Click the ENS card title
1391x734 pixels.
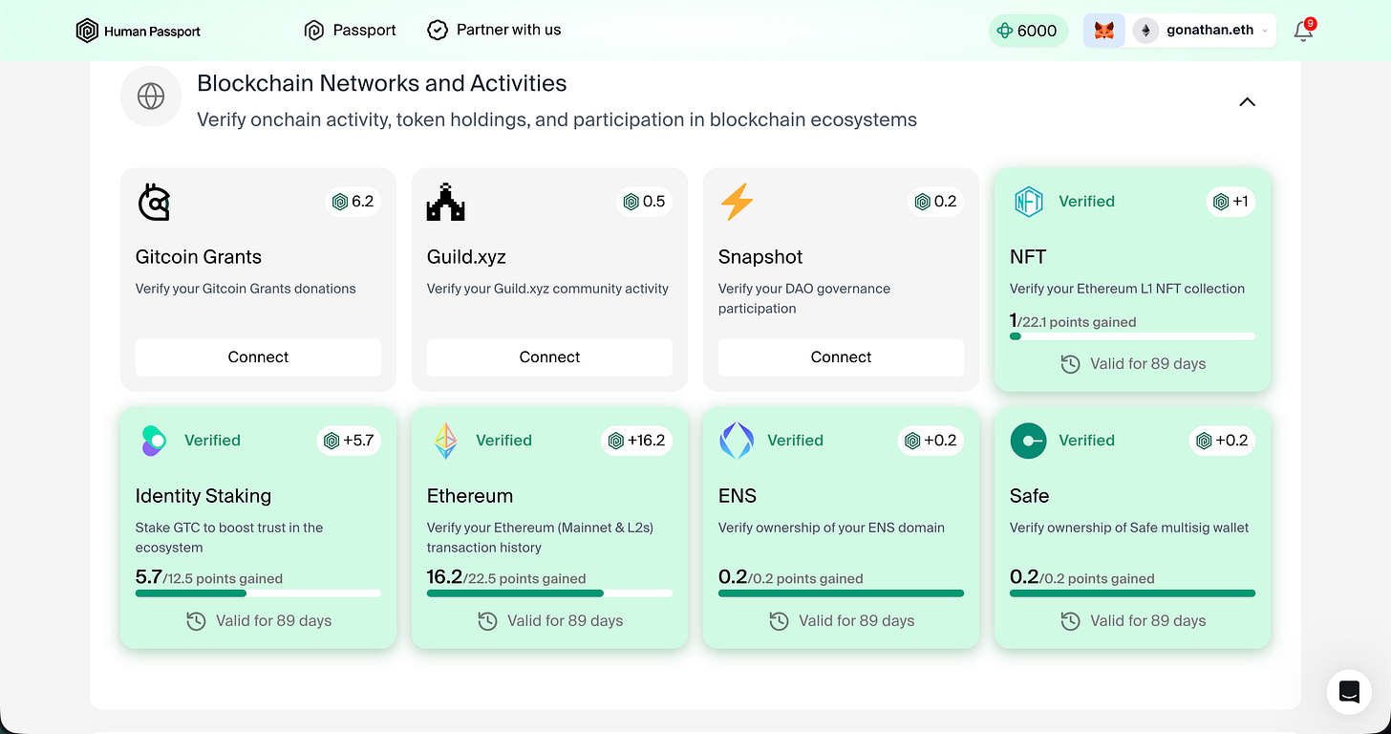[738, 496]
